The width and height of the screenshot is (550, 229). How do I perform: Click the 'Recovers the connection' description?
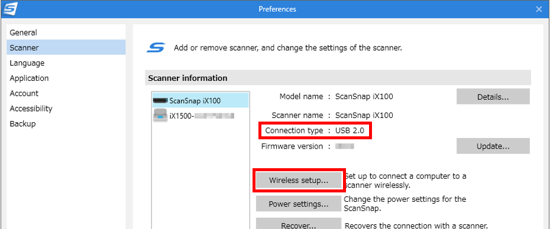tap(416, 225)
